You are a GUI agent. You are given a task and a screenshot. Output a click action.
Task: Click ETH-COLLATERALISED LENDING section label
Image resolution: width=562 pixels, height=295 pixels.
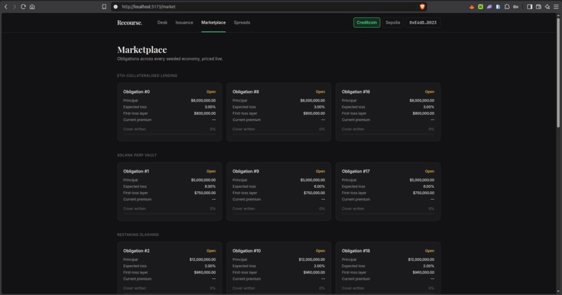coord(147,76)
